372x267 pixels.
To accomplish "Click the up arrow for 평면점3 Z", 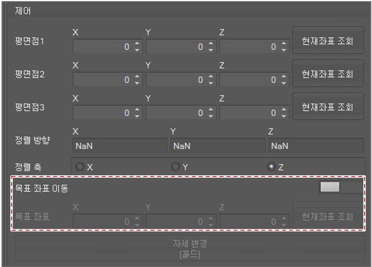I will tap(284, 110).
